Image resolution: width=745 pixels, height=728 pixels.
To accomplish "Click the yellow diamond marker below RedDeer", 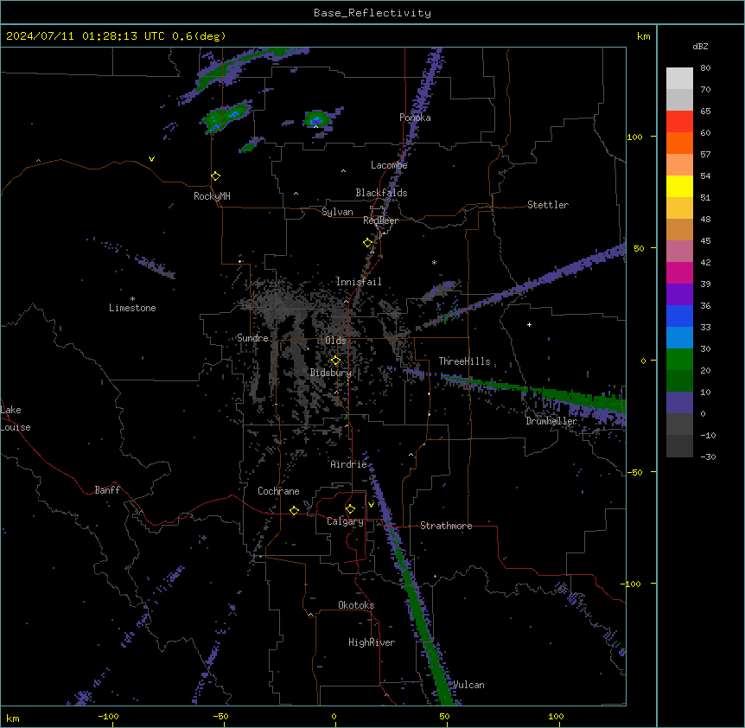I will click(x=368, y=243).
